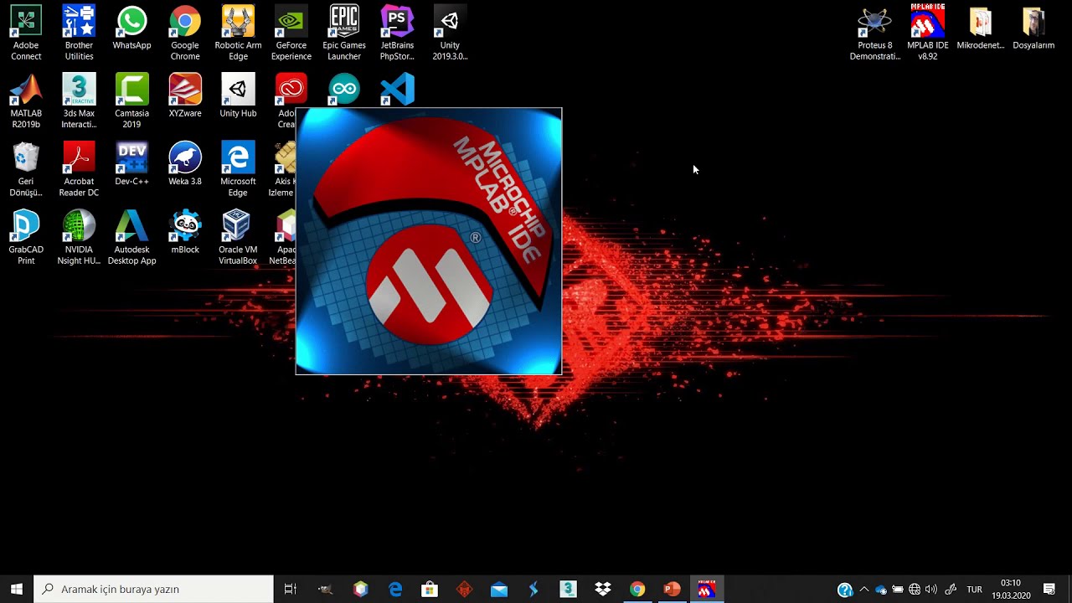
Task: Select the Google Chrome desktop shortcut
Action: pos(185,33)
